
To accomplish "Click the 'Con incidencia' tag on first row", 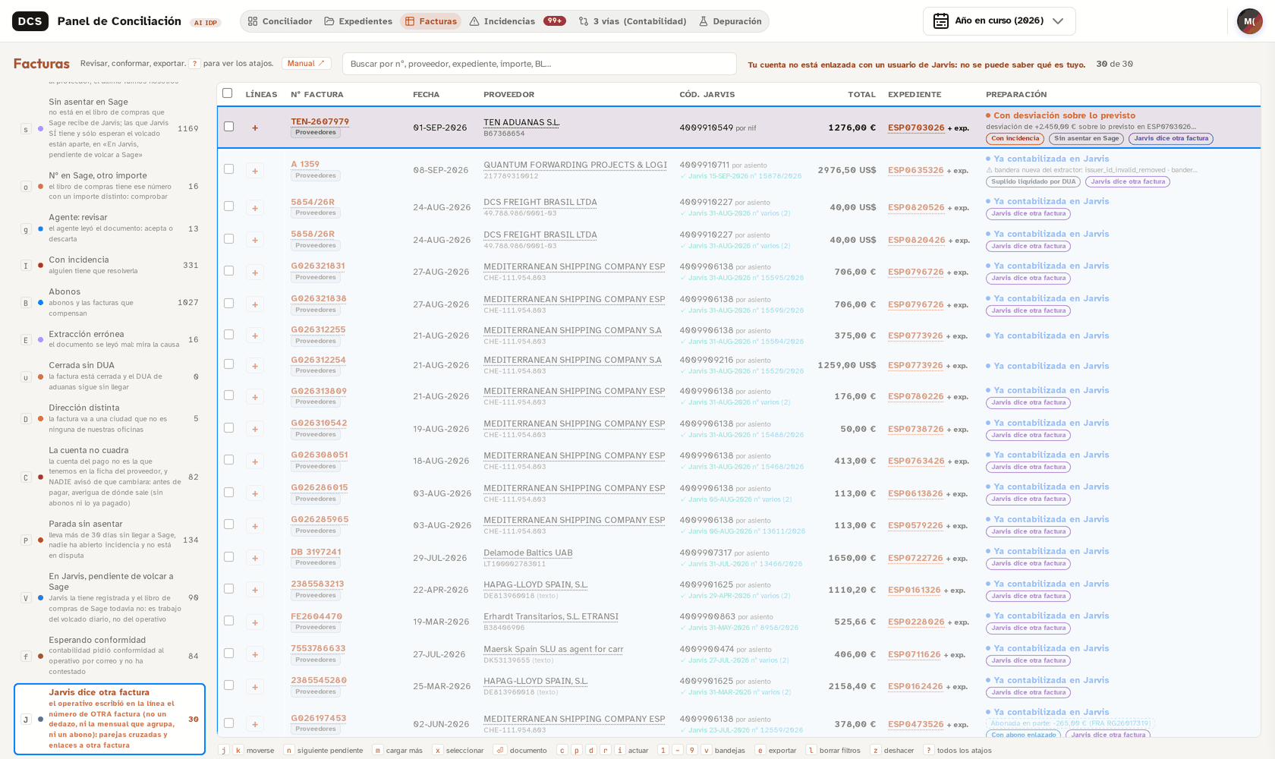I will pyautogui.click(x=1015, y=138).
